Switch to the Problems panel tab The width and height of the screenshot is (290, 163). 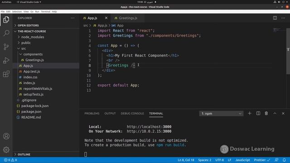[x=92, y=114]
